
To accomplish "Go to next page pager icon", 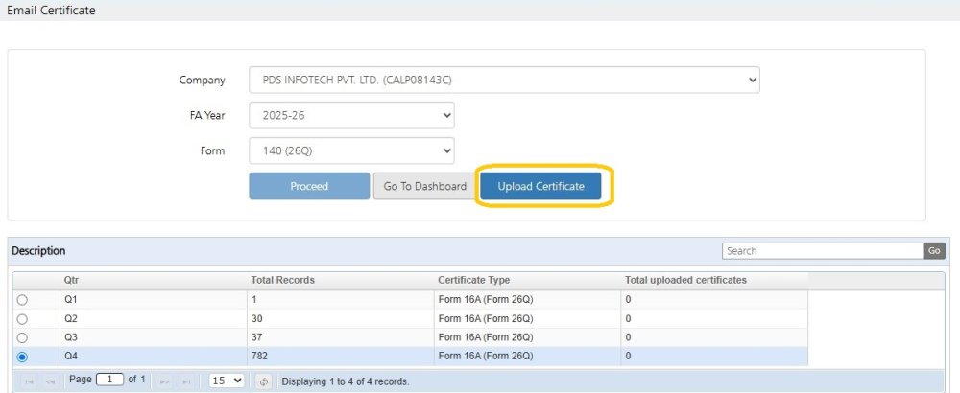I will coord(164,381).
